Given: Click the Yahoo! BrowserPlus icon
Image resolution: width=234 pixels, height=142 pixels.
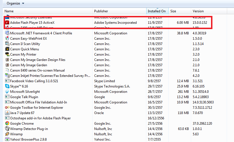Looking at the screenshot, I should tap(7, 139).
